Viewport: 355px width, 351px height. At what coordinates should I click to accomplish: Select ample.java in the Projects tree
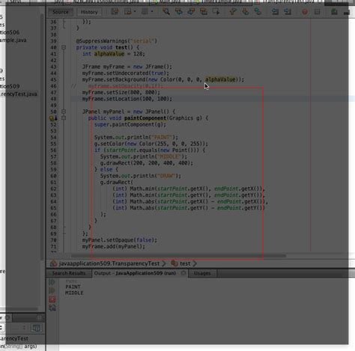click(x=13, y=40)
